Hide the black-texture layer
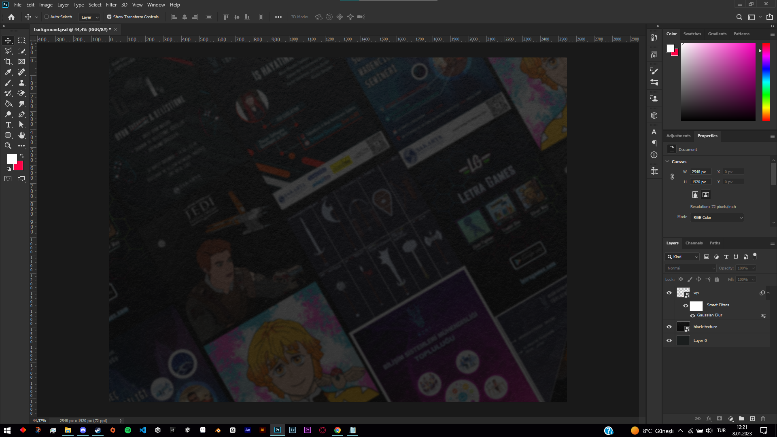 click(669, 327)
